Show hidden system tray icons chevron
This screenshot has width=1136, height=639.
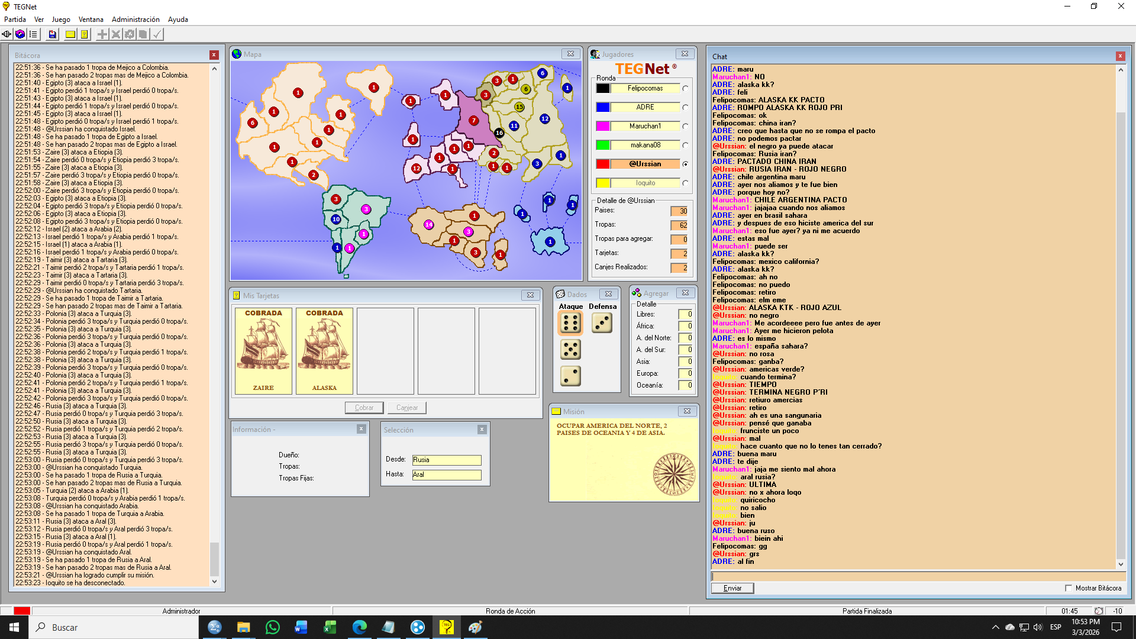point(995,627)
